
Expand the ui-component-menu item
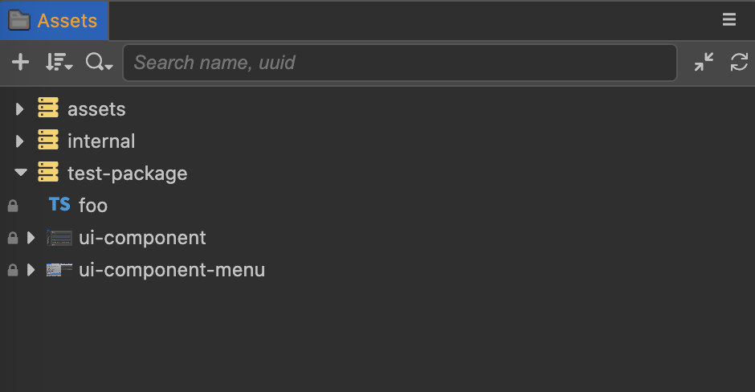[x=31, y=270]
